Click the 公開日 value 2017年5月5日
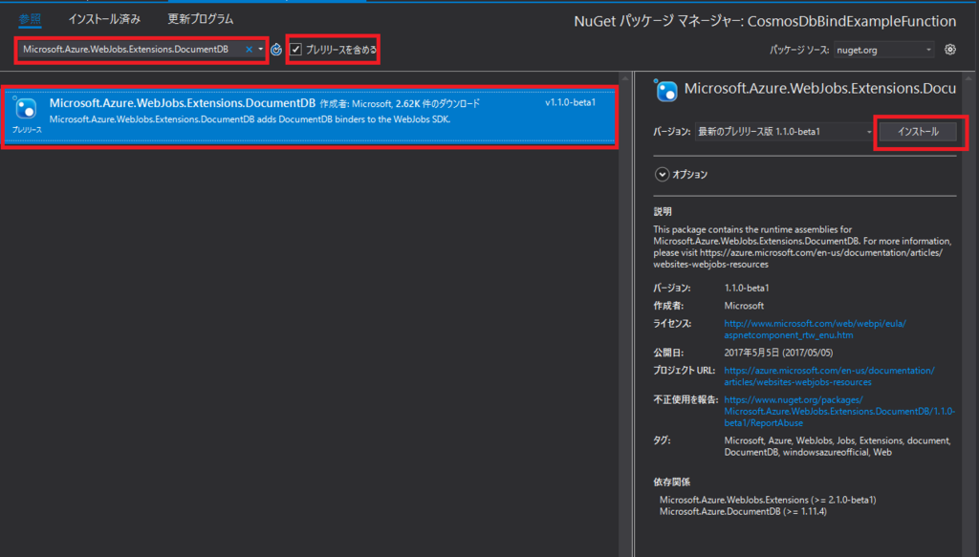The image size is (979, 557). coord(778,353)
